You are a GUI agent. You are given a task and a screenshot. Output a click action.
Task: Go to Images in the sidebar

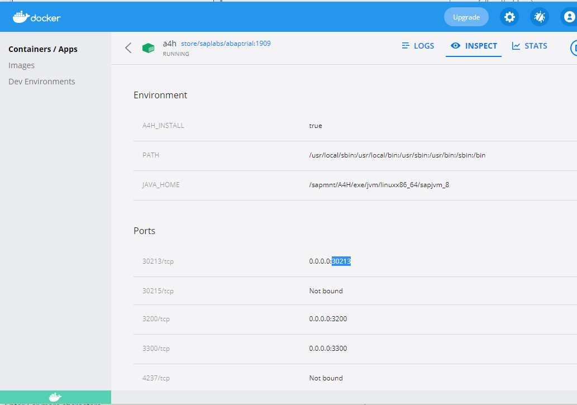click(x=22, y=65)
